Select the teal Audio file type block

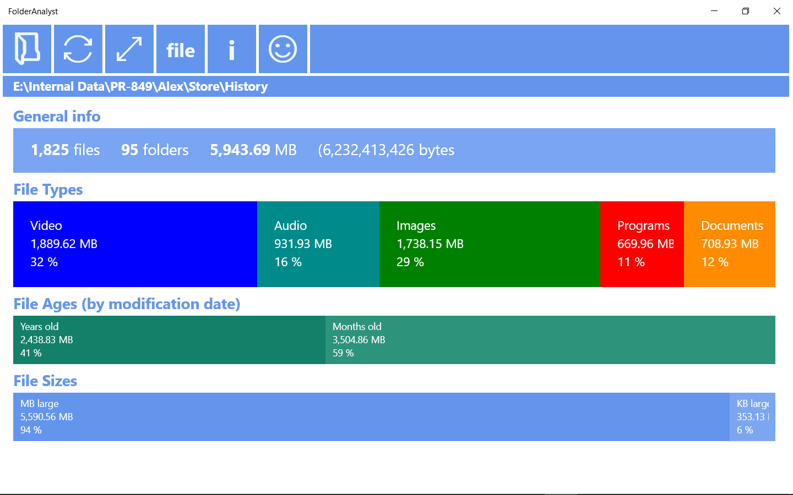point(318,244)
